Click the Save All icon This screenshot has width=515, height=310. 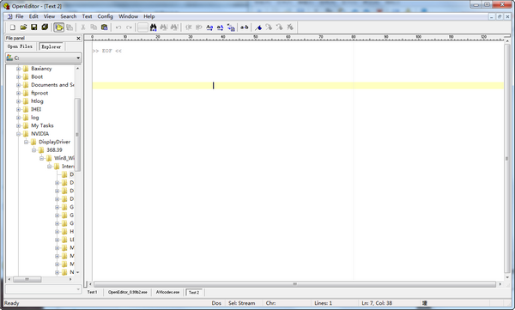(x=45, y=27)
